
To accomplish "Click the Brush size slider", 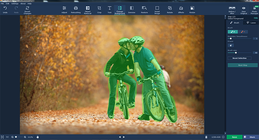I will point(236,52).
